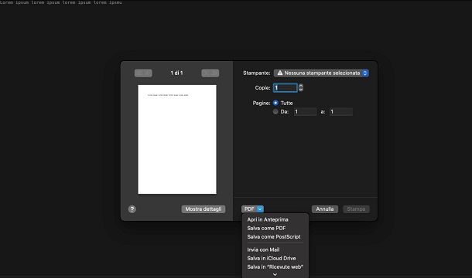Click the Copie number field
472x278 pixels.
[x=285, y=88]
